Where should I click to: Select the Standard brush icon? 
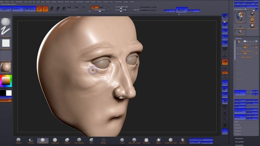pyautogui.click(x=18, y=141)
